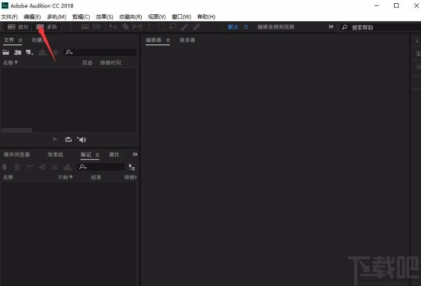
Task: Click the Delete Marker trash icon
Action: coord(17,167)
